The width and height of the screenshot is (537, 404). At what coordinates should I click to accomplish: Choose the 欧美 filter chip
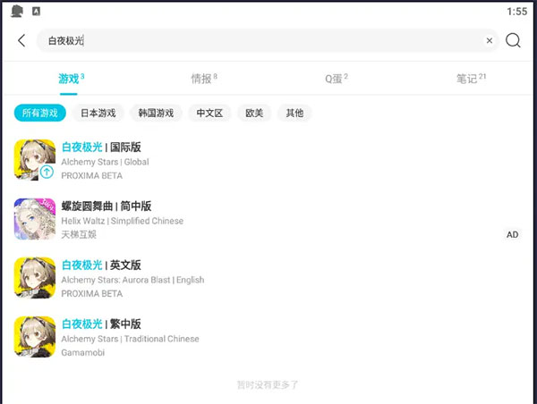254,113
